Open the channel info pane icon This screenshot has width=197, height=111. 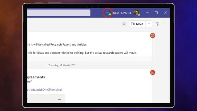pyautogui.click(x=157, y=24)
